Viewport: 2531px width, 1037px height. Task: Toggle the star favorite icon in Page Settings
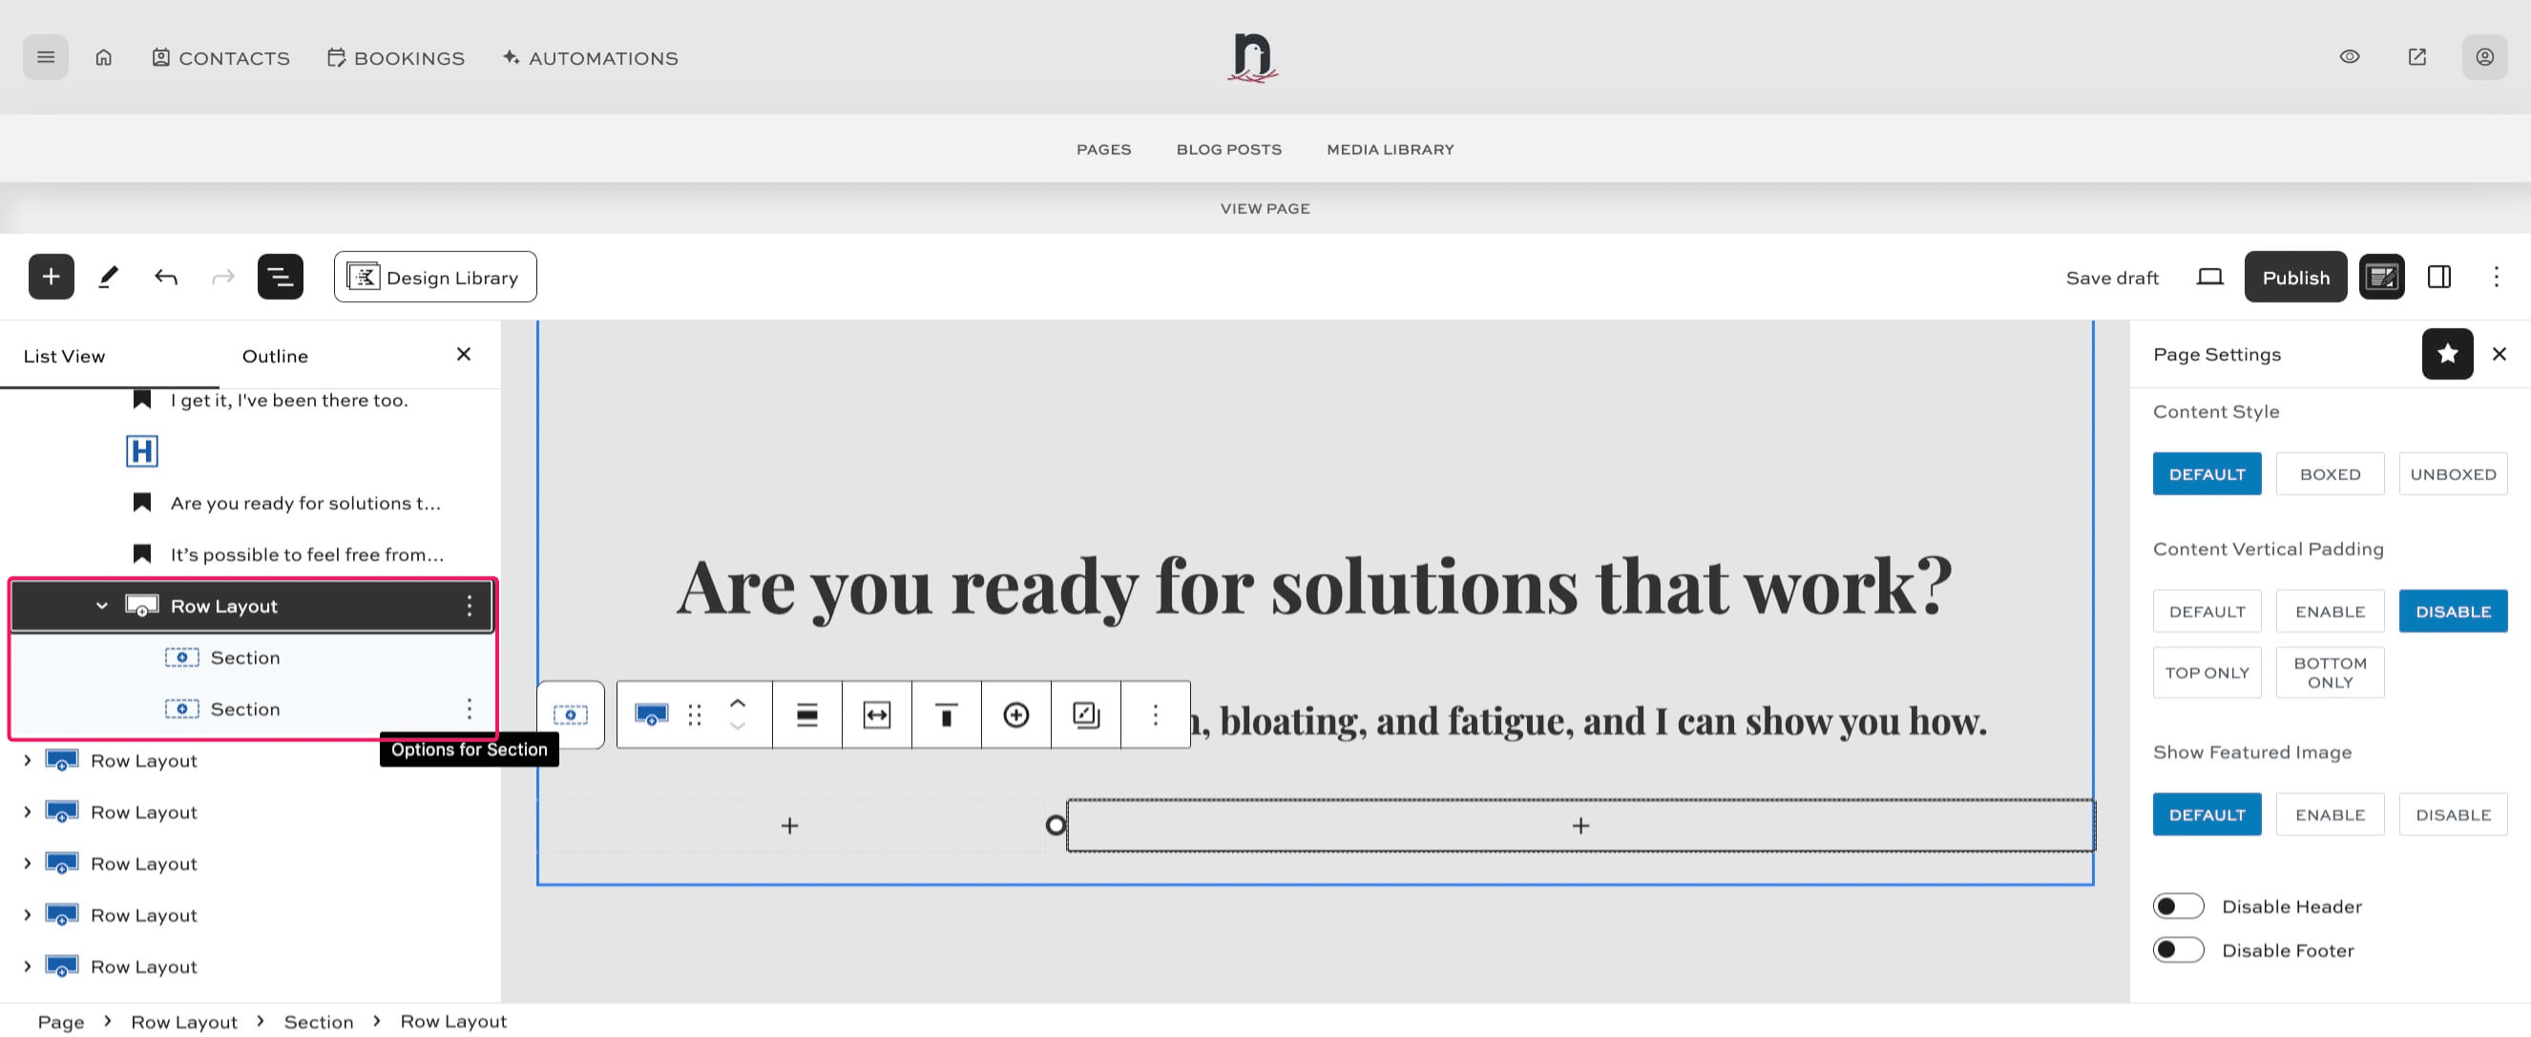2447,354
